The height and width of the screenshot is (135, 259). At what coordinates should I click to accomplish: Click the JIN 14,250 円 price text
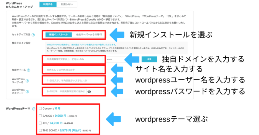(56, 123)
